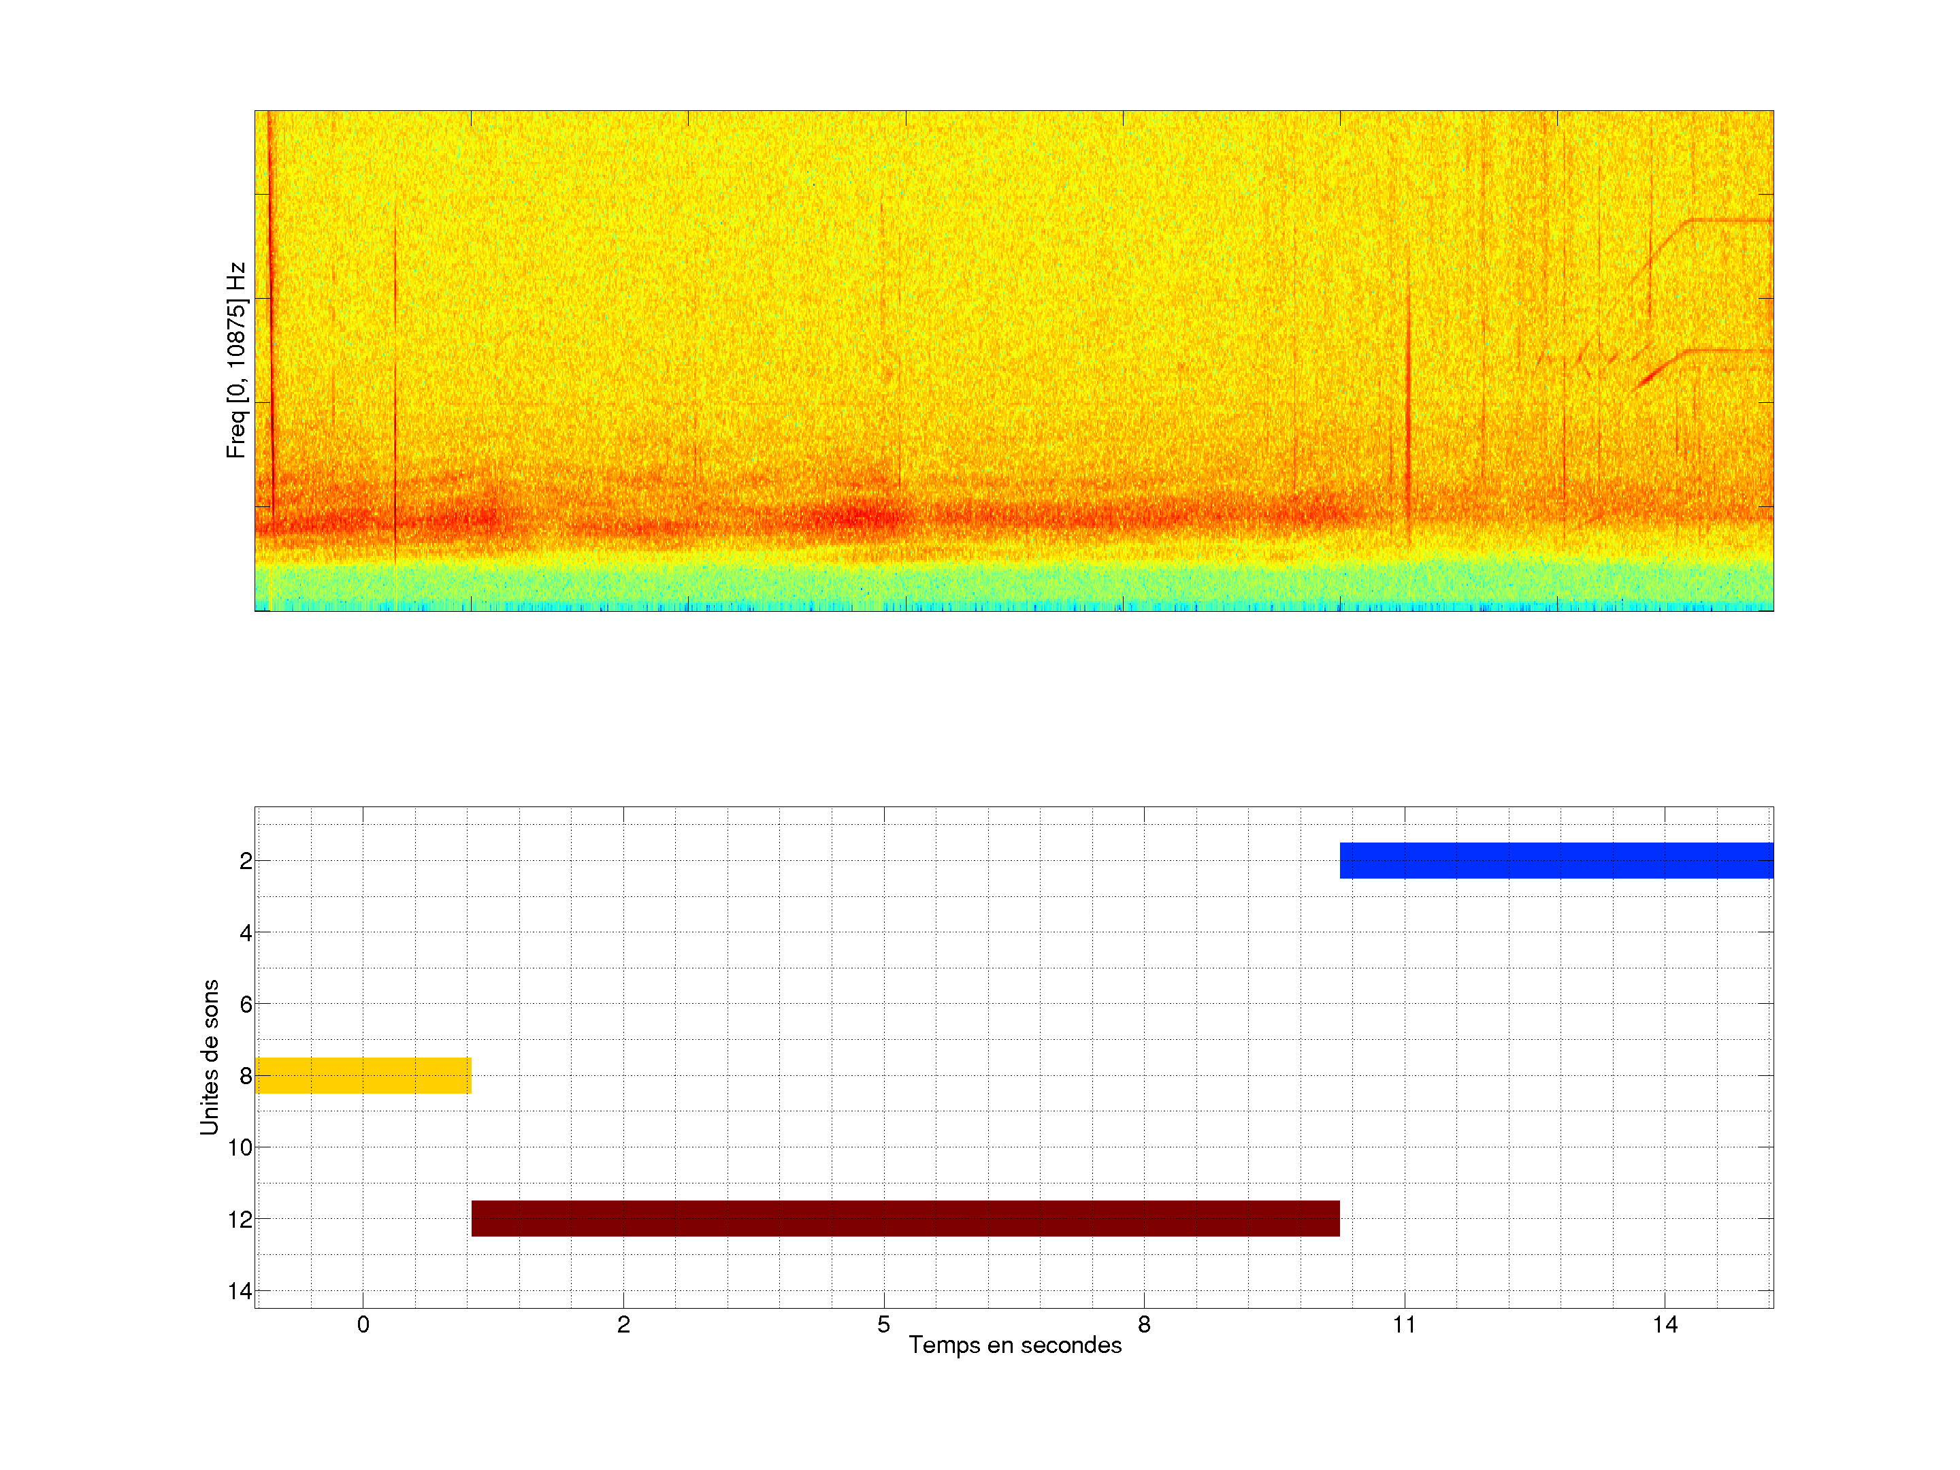Click the blue bar at sound unit 2
The height and width of the screenshot is (1470, 1960).
[1556, 860]
